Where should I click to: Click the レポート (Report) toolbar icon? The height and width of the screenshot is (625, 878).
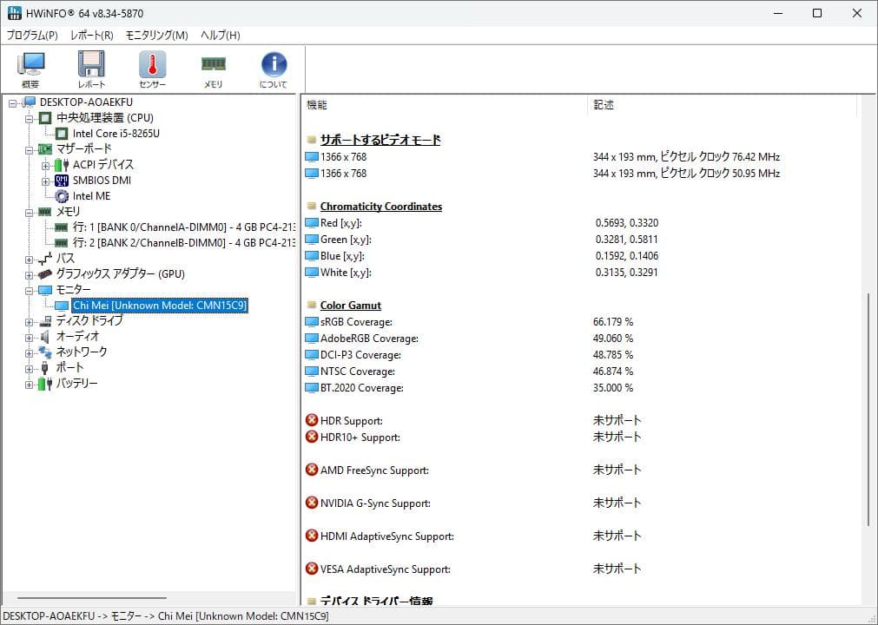91,65
